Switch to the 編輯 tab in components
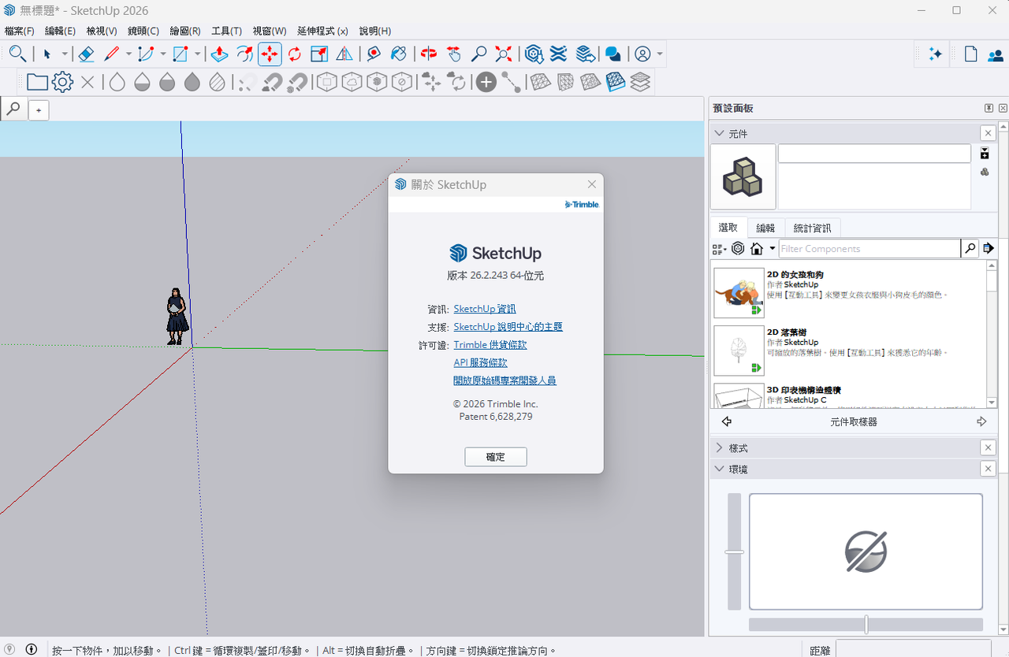 (765, 228)
